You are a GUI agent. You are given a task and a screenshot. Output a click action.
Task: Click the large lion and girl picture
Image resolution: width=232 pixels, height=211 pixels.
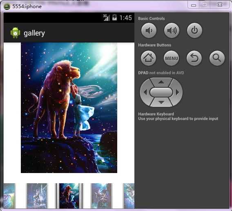point(69,108)
